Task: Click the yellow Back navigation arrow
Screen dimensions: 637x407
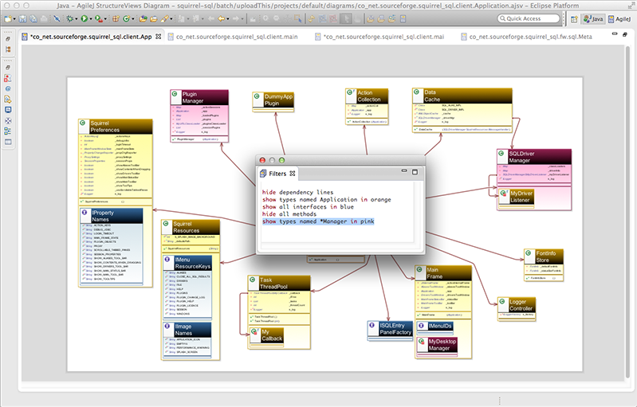Action: [x=221, y=18]
